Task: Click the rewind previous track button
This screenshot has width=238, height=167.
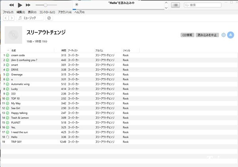Action: point(12,5)
